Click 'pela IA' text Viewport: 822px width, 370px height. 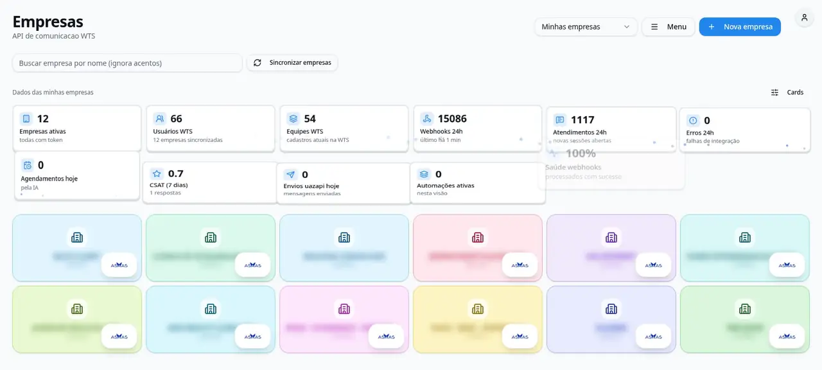[30, 188]
